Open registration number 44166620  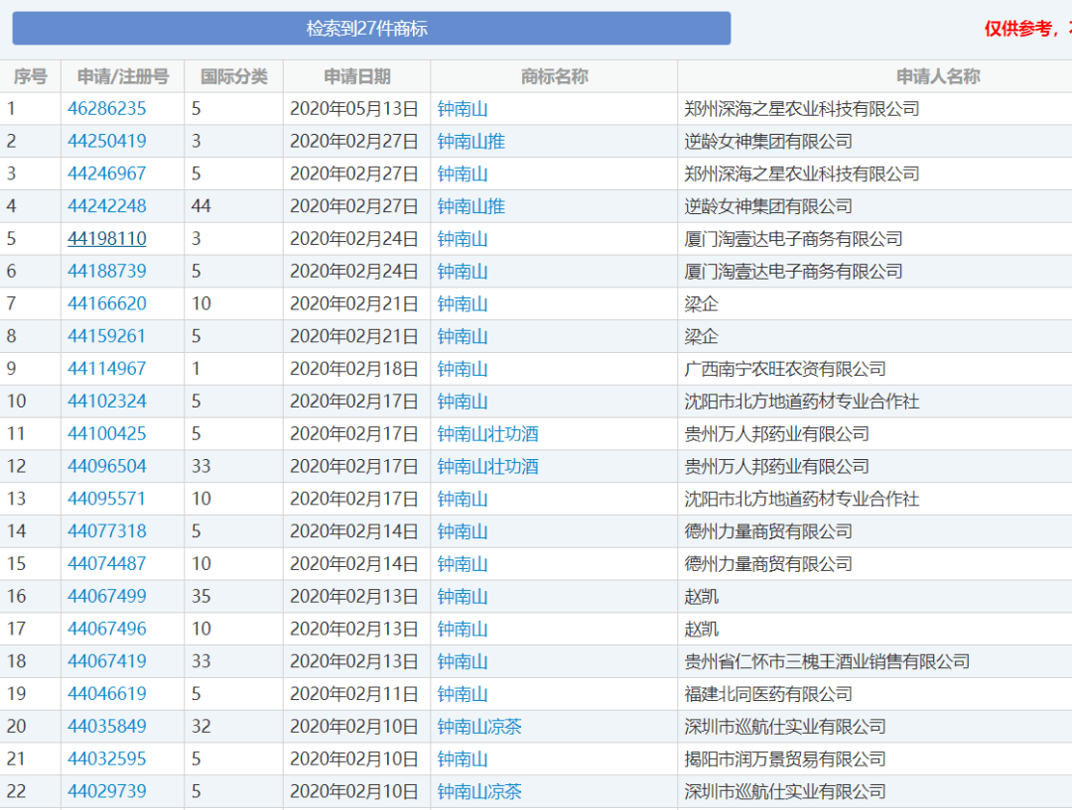[106, 304]
